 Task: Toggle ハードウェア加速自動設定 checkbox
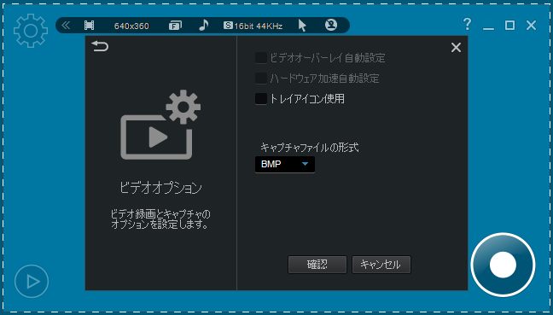click(x=261, y=79)
